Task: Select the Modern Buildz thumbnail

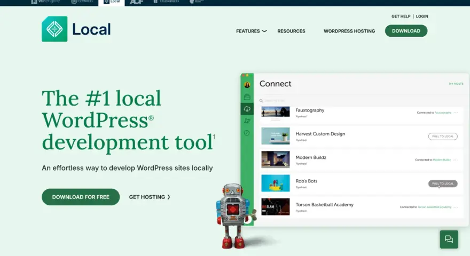Action: 276,159
